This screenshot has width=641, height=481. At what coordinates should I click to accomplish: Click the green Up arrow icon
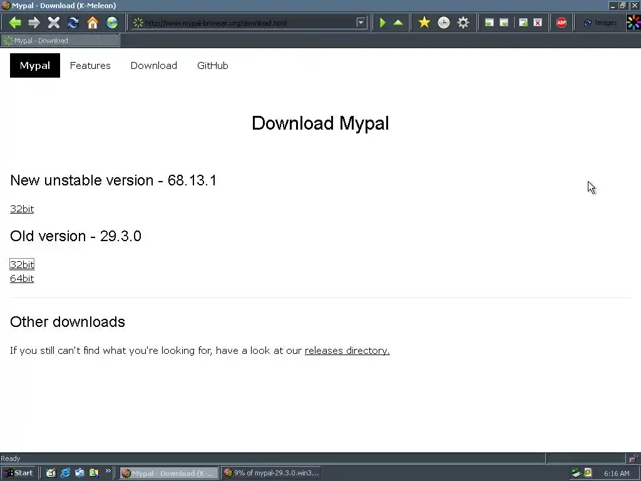click(x=398, y=23)
